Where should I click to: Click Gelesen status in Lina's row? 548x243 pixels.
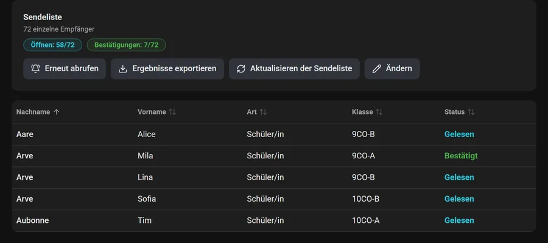coord(459,178)
